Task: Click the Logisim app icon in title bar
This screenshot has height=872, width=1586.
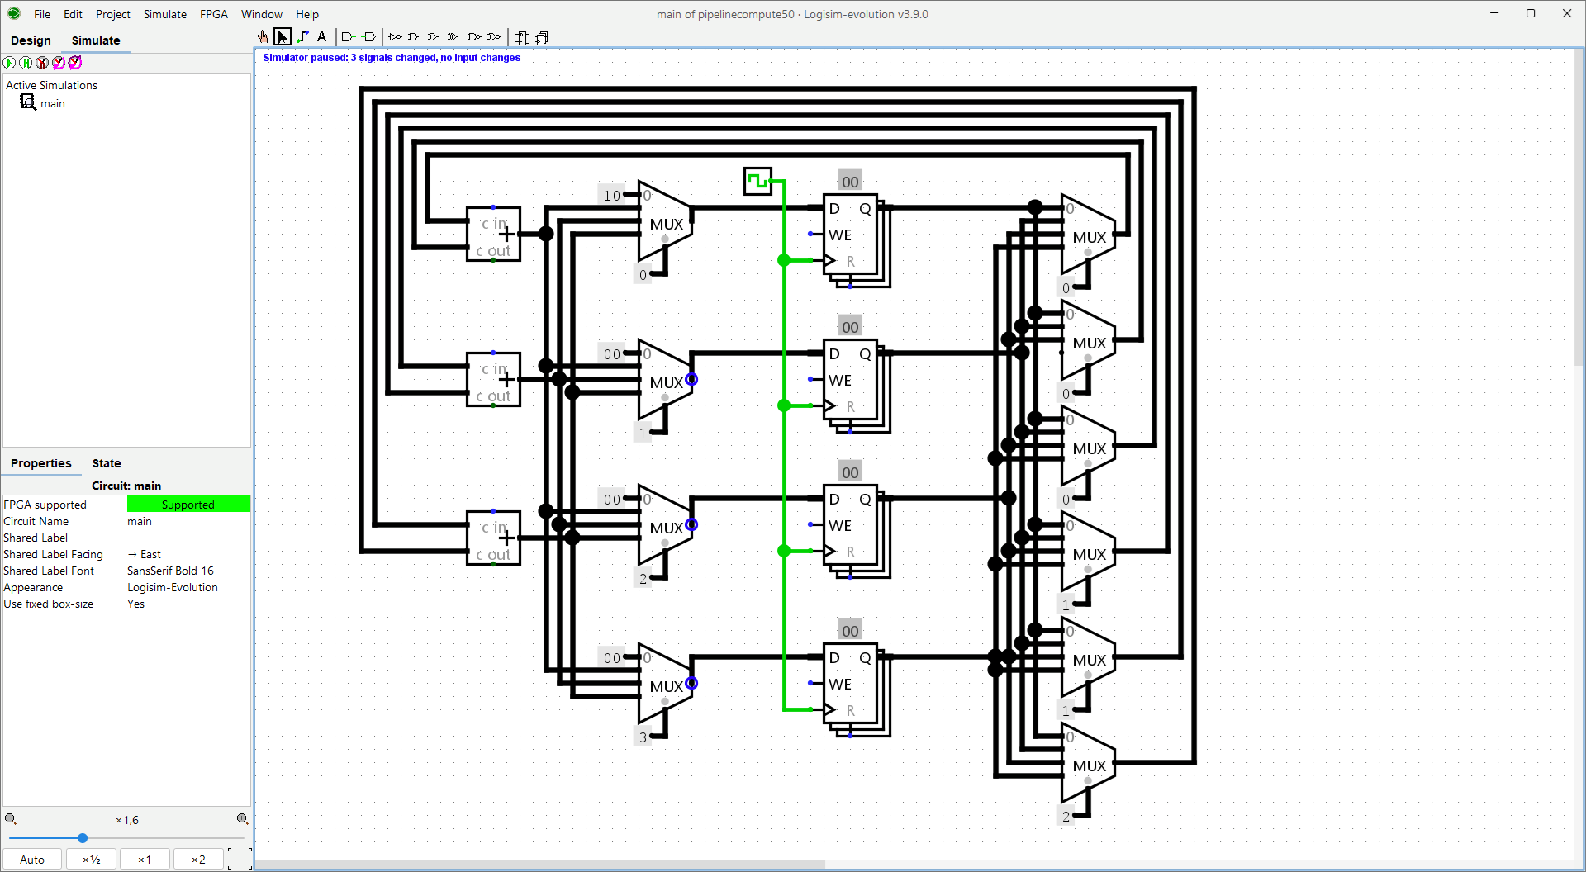Action: [x=14, y=13]
